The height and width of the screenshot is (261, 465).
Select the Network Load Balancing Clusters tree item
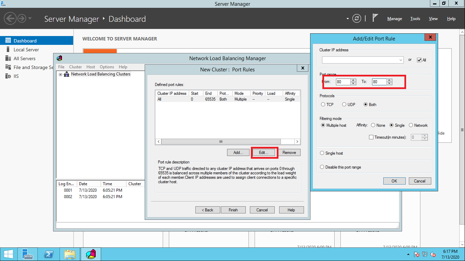click(x=101, y=74)
